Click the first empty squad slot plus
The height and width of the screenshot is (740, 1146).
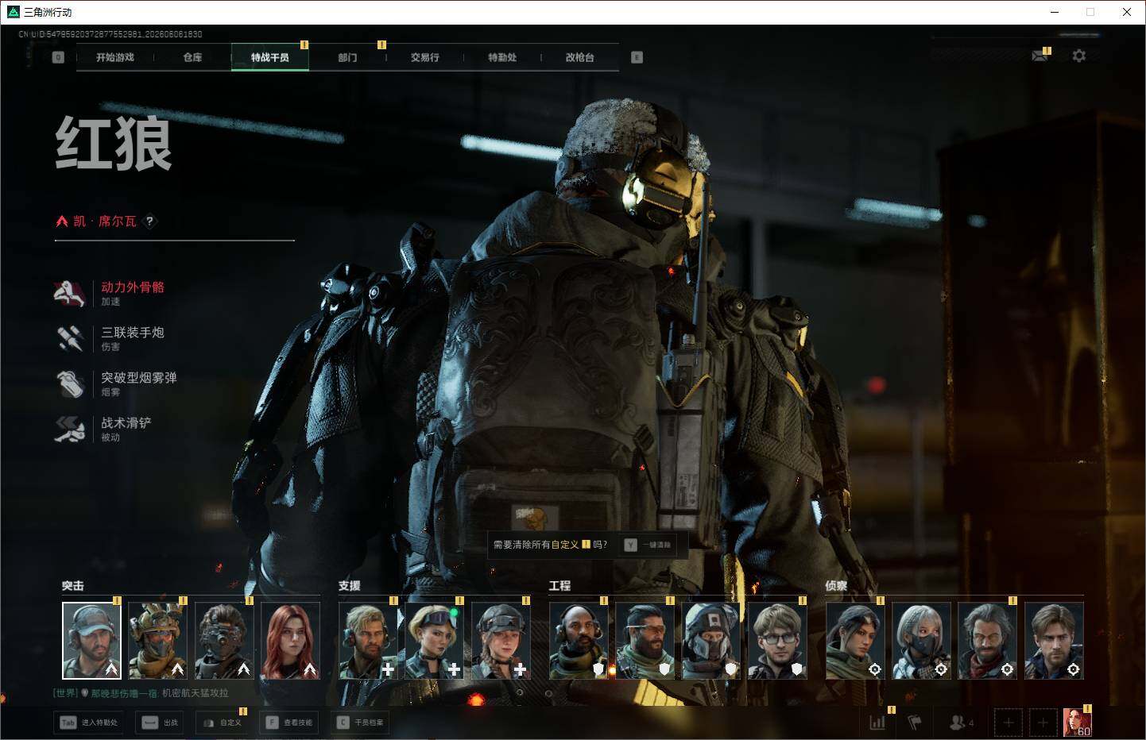(1009, 723)
